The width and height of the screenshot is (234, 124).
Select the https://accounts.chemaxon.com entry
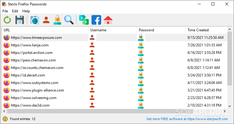point(37,68)
